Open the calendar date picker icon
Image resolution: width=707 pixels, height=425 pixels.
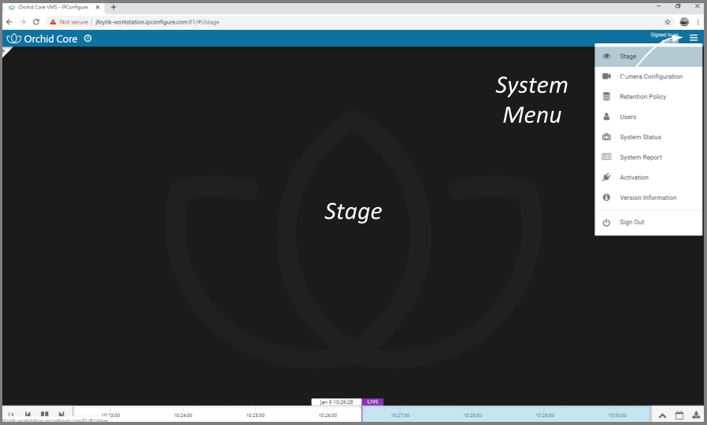[x=679, y=415]
